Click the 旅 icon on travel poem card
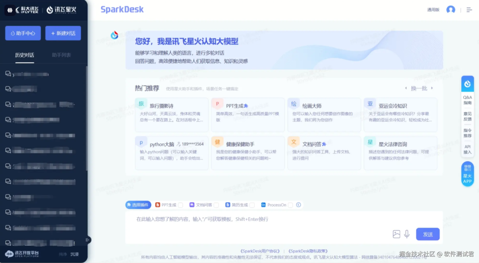This screenshot has width=479, height=263. [x=141, y=104]
